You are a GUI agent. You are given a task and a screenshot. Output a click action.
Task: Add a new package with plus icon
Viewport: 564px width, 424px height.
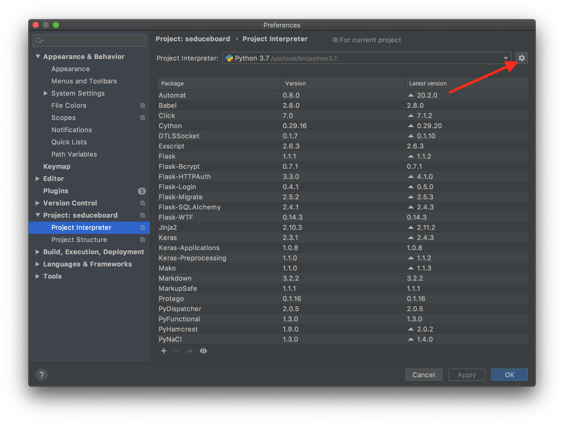(164, 351)
